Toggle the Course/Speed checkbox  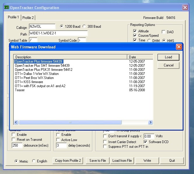point(135,36)
